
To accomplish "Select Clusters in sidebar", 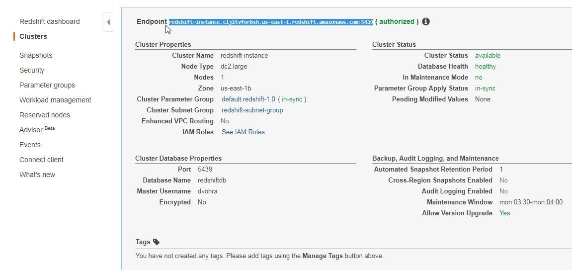I will tap(33, 36).
